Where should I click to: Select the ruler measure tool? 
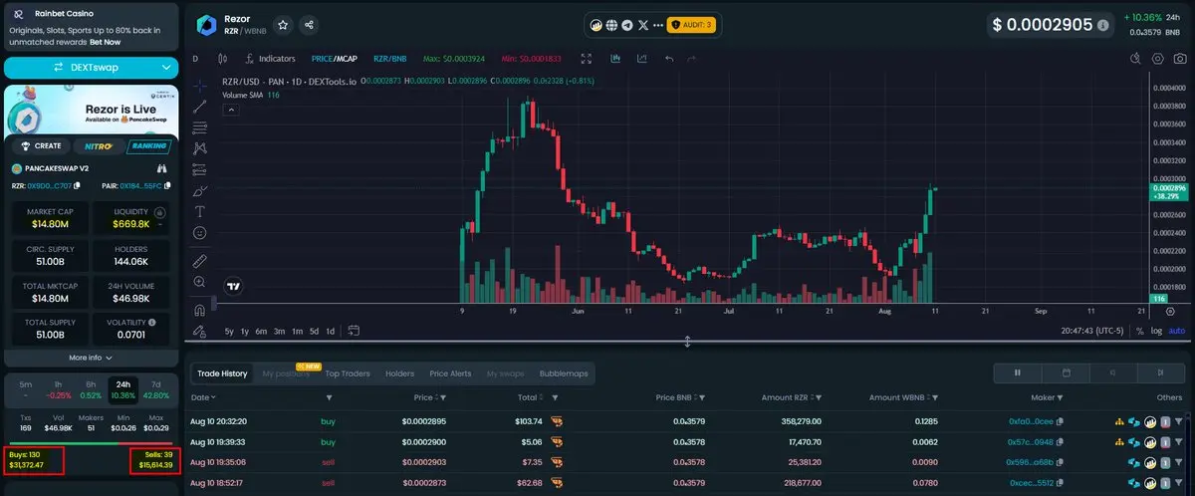200,261
